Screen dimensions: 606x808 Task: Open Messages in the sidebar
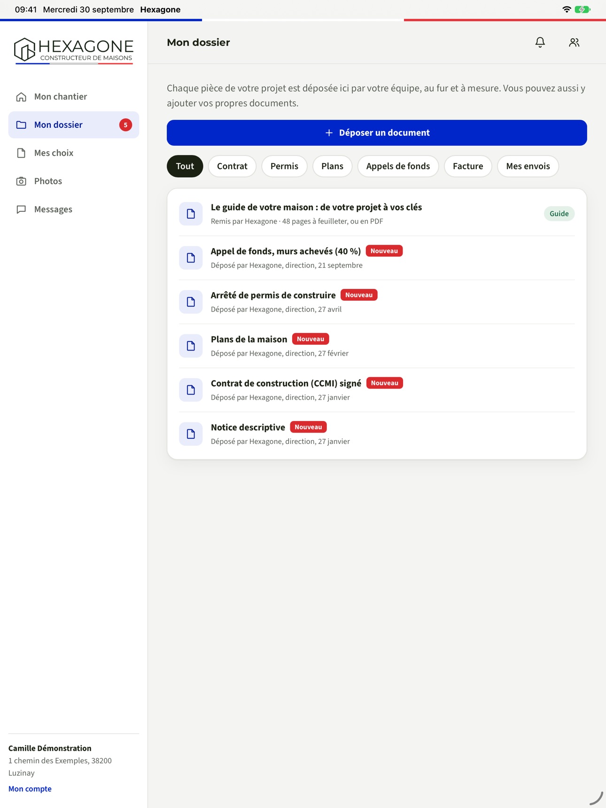coord(74,210)
